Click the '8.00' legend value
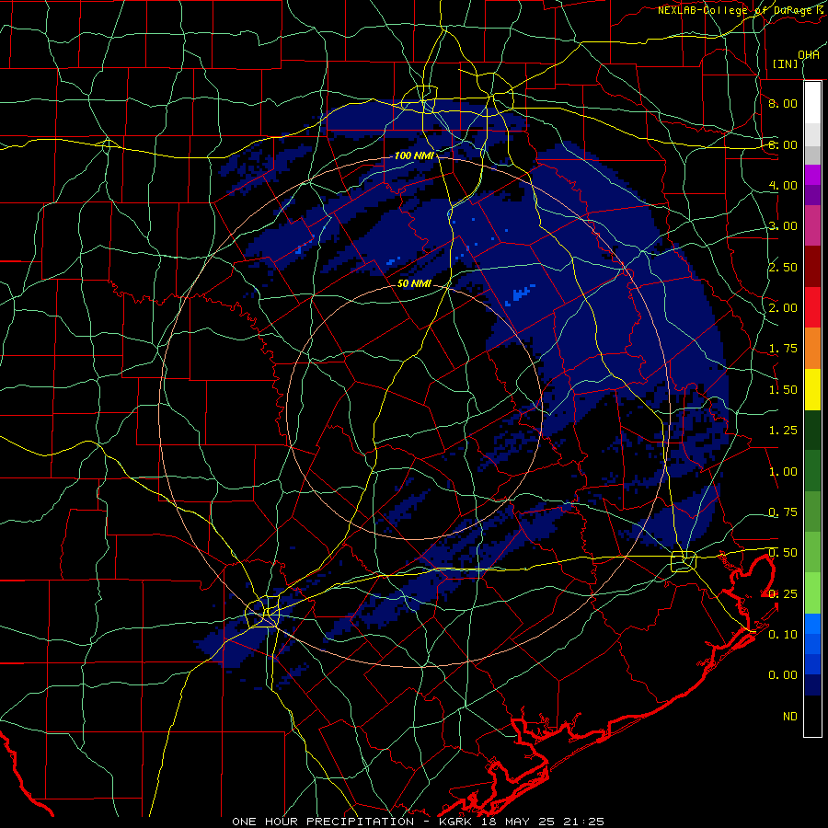The height and width of the screenshot is (828, 828). pos(783,103)
